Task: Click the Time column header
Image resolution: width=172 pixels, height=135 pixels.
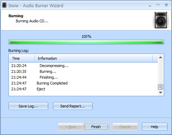Action: [22, 58]
